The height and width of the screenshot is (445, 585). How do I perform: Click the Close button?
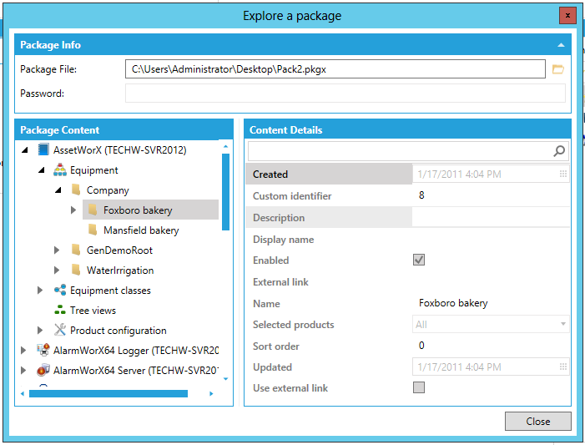(x=537, y=422)
